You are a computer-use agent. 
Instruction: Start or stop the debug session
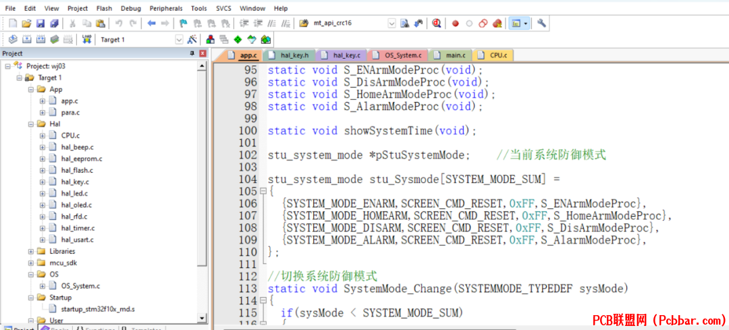pos(436,23)
